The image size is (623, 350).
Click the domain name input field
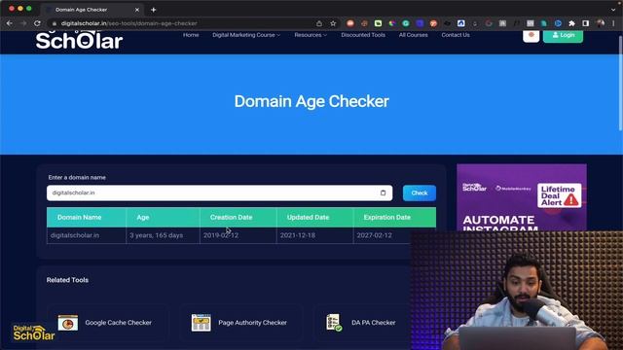(219, 192)
